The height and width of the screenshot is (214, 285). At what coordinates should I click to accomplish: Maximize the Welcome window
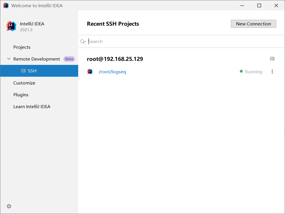pos(259,5)
